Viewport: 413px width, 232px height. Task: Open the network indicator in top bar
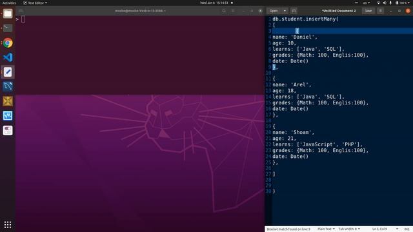379,3
